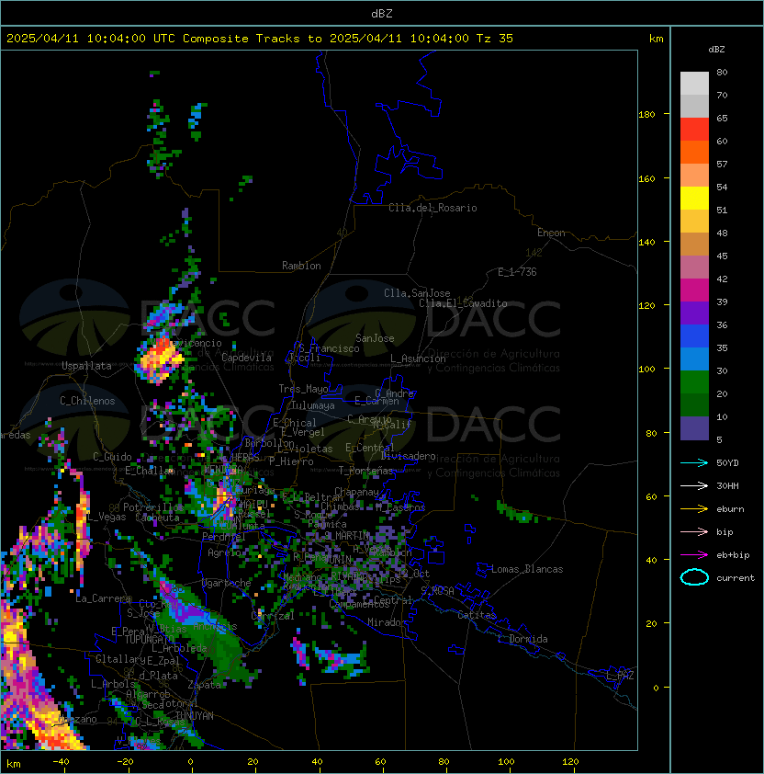Image resolution: width=764 pixels, height=774 pixels.
Task: Click the green 20–30 dBZ color band
Action: click(x=694, y=382)
